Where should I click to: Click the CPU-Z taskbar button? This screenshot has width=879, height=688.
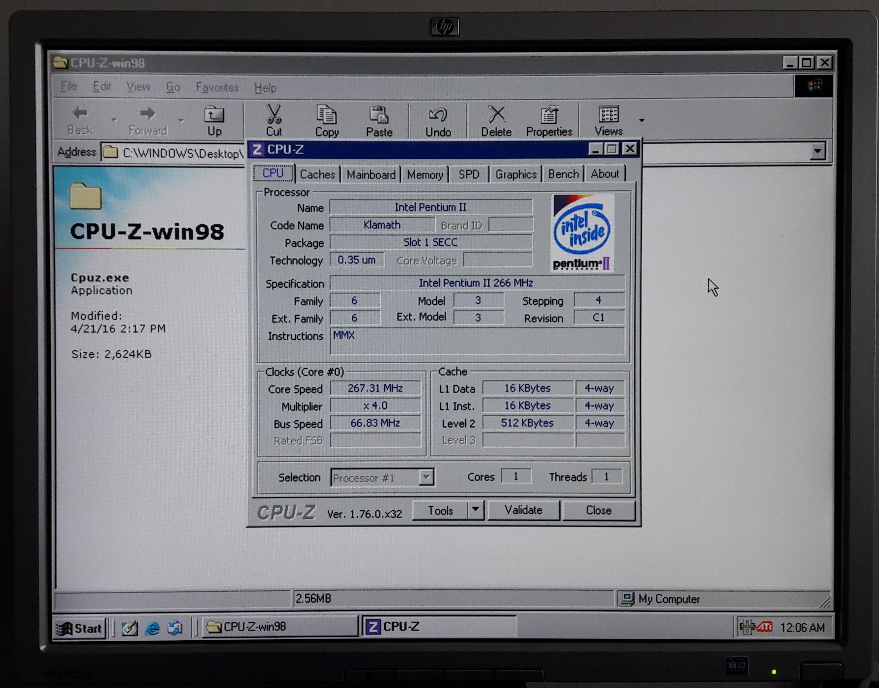[439, 626]
